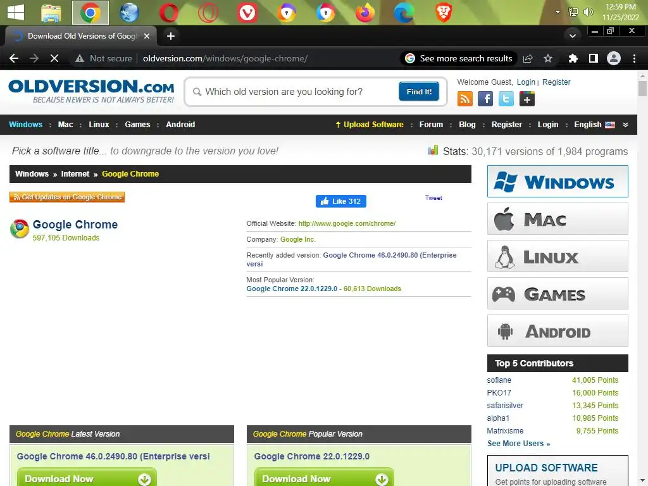Viewport: 648px width, 486px height.
Task: Click Upload Software in the nav bar
Action: click(x=370, y=125)
